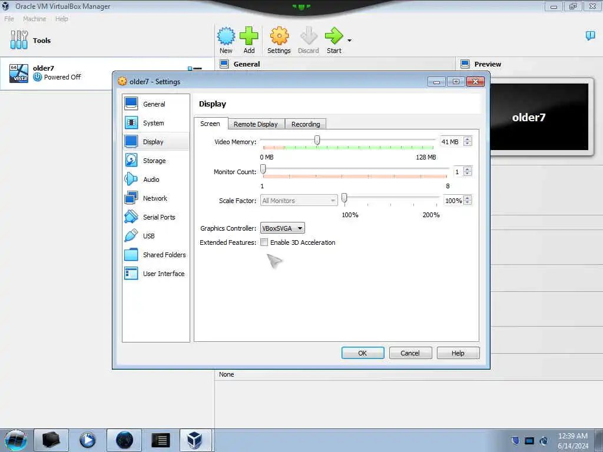This screenshot has width=603, height=452.
Task: Decrease Video Memory with spinner down arrow
Action: point(467,144)
